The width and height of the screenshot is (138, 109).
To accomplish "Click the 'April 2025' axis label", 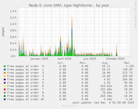I will click(x=64, y=59).
